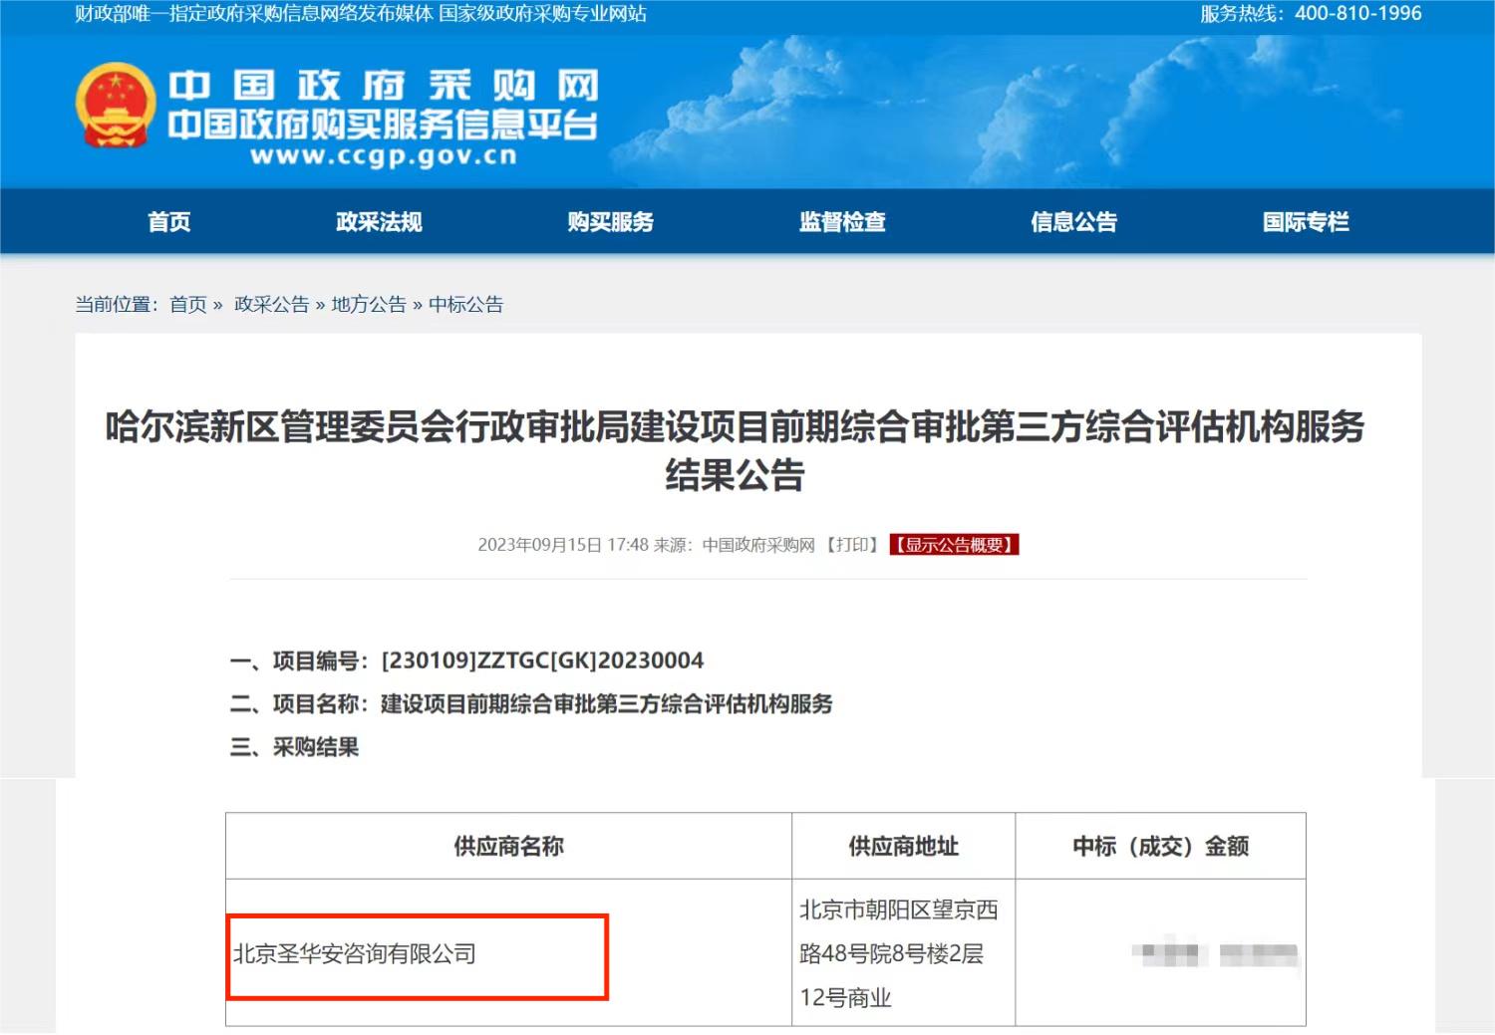Open the 政采法规 menu item
The height and width of the screenshot is (1035, 1495).
[379, 222]
